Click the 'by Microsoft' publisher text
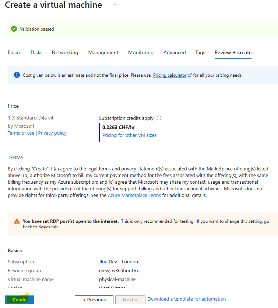This screenshot has height=308, width=278. tap(21, 126)
